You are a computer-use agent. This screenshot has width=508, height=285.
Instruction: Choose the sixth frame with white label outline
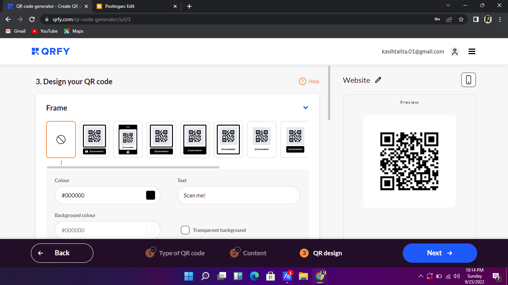(x=228, y=140)
